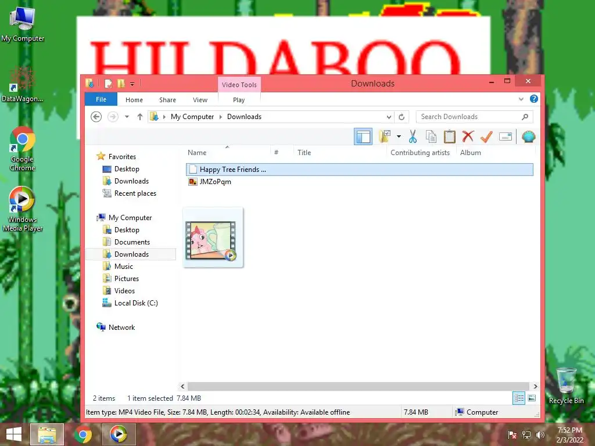Click the taskbar volume speaker icon
This screenshot has width=595, height=446.
[x=540, y=435]
